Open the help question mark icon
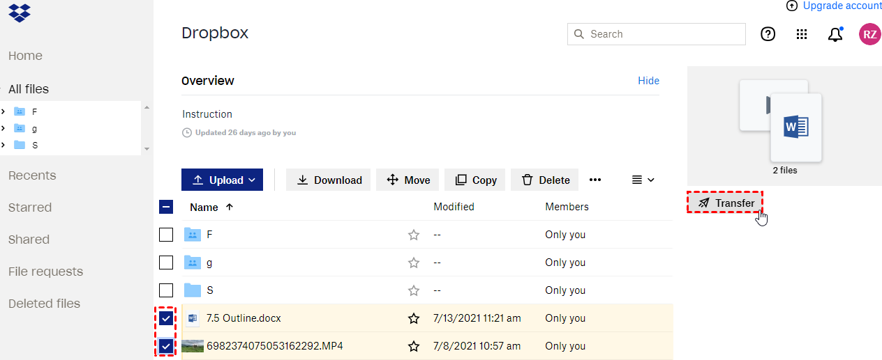The width and height of the screenshot is (882, 360). tap(768, 34)
